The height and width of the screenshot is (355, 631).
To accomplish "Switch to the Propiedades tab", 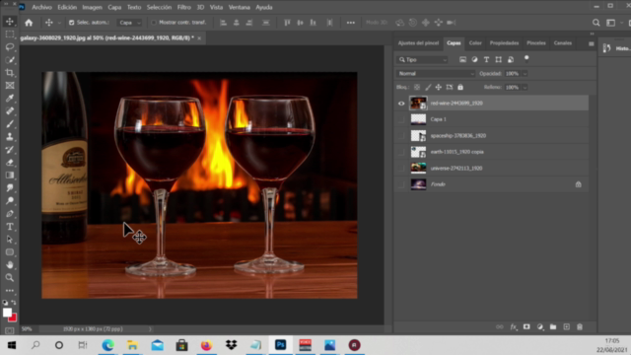I will 504,43.
